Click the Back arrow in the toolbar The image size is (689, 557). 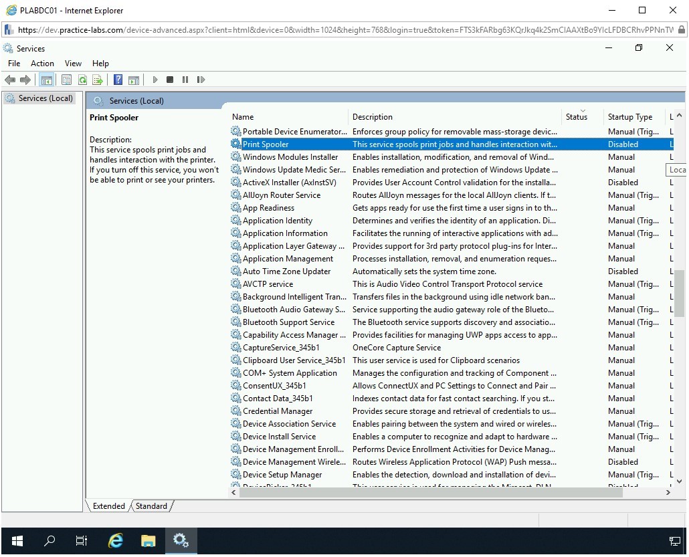tap(10, 80)
